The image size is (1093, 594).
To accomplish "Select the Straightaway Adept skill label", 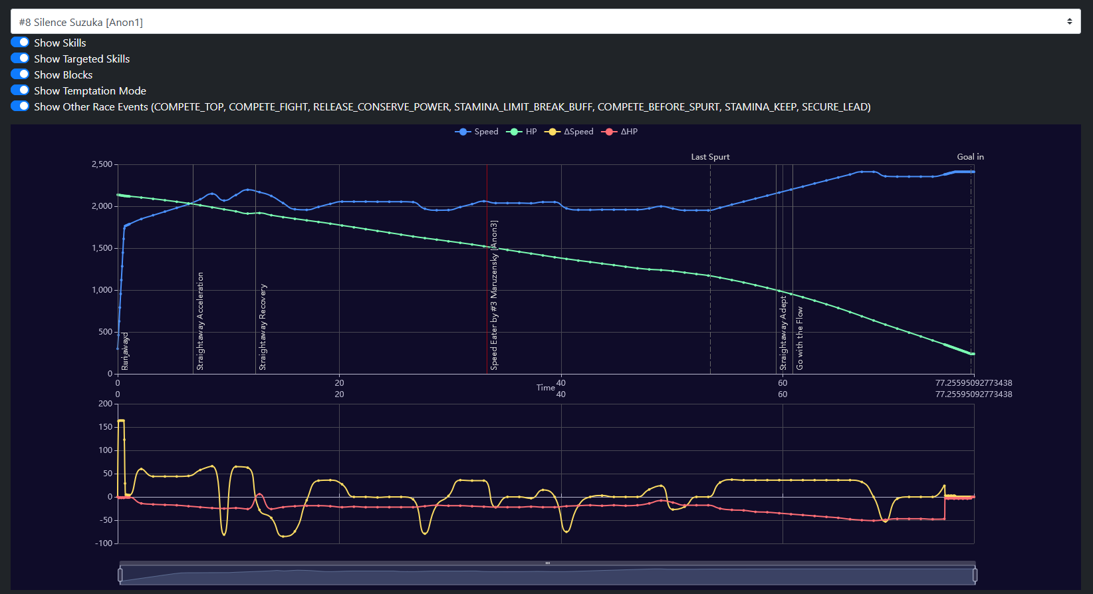I will pos(783,333).
